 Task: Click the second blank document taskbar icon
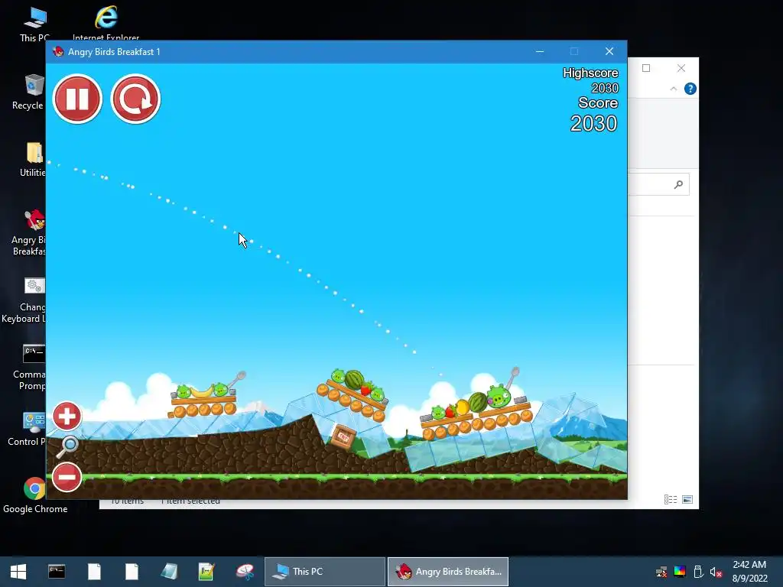coord(132,572)
